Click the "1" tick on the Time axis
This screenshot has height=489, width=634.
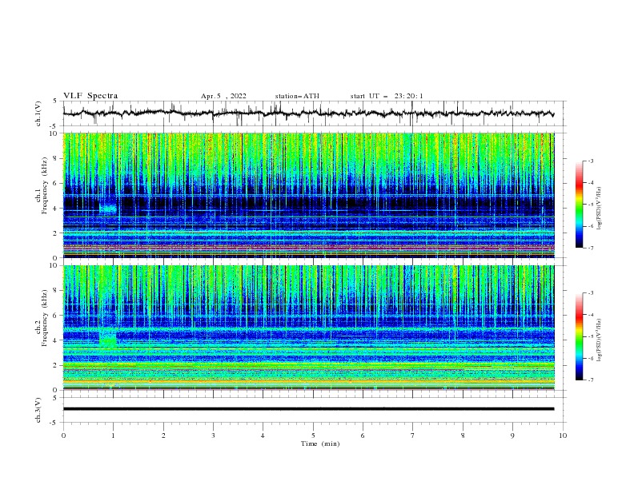click(x=113, y=435)
